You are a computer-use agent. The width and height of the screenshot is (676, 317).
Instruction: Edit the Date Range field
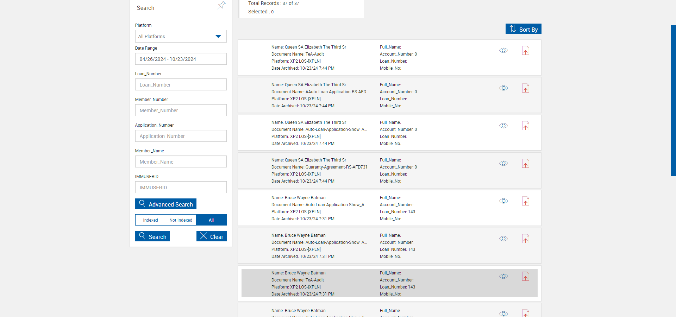click(181, 59)
